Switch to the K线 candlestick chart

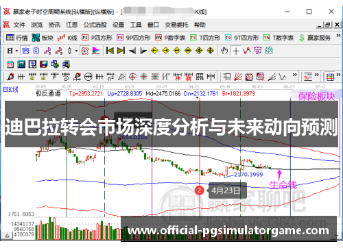(x=67, y=38)
